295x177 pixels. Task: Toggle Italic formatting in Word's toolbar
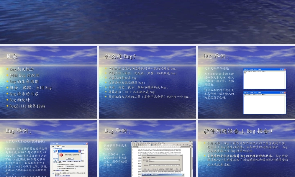pos(179,145)
